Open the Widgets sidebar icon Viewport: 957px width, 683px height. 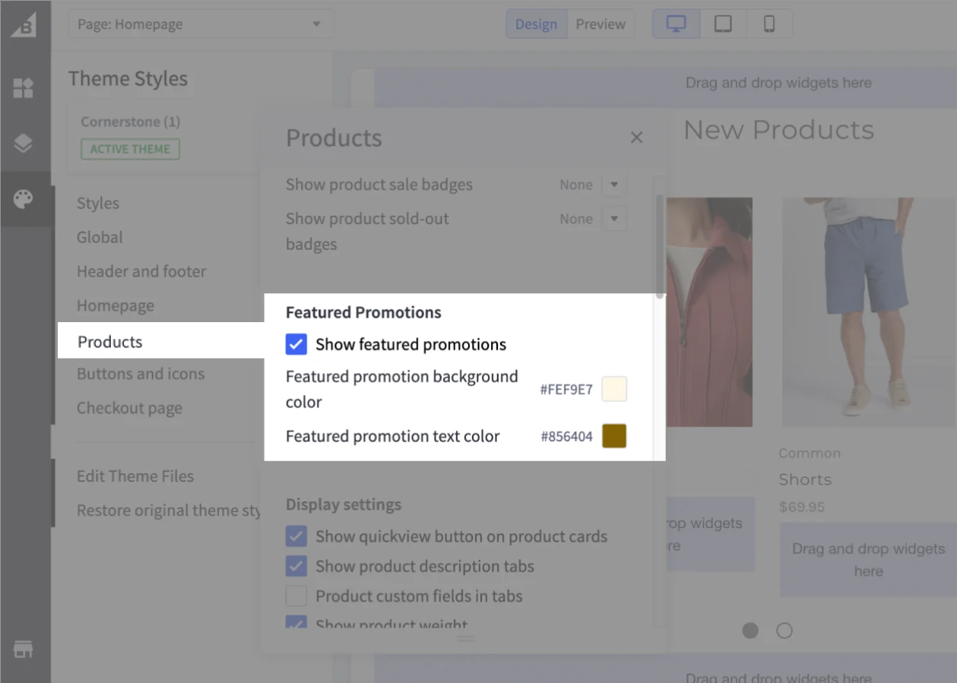tap(24, 88)
